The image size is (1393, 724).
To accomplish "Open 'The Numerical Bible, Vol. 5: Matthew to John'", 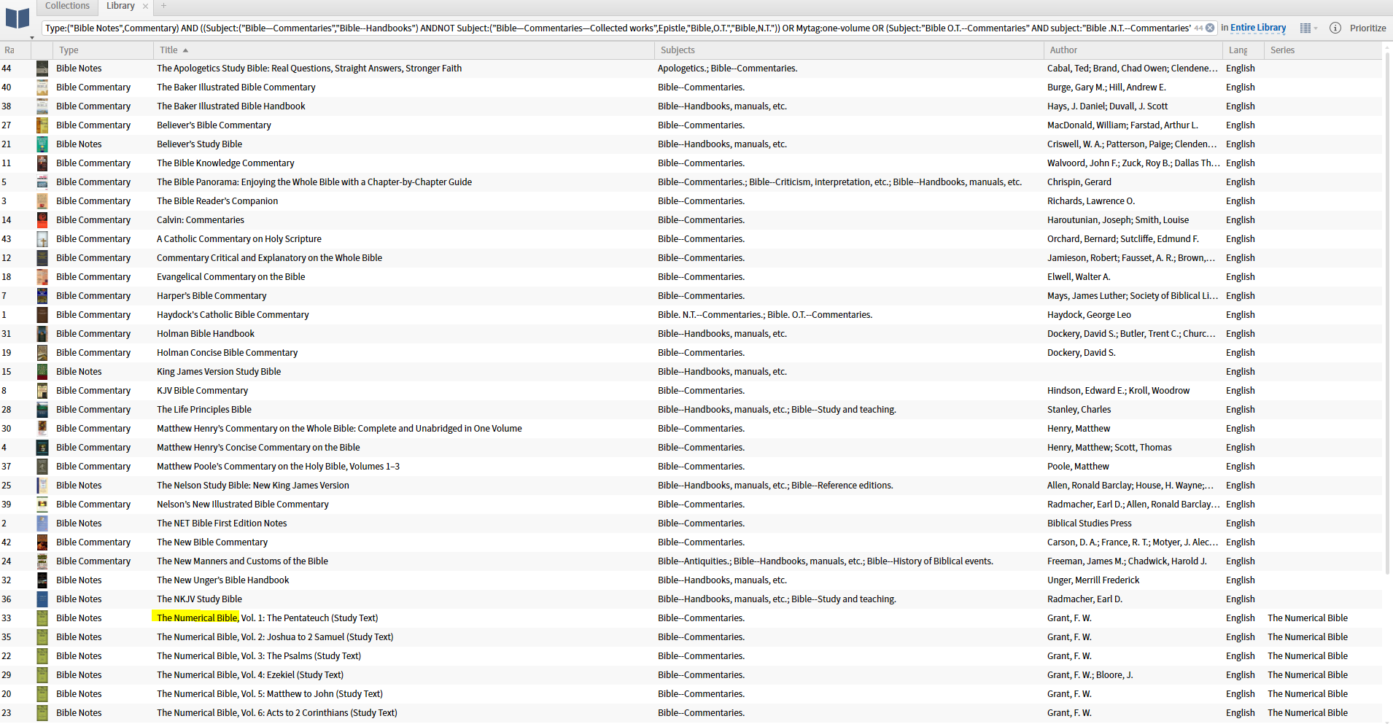I will [270, 694].
